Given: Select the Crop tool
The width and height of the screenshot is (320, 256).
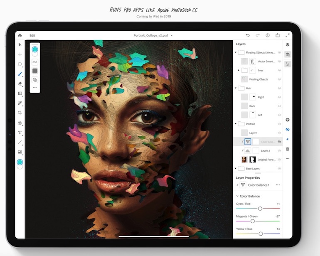Looking at the screenshot, I should 20,113.
